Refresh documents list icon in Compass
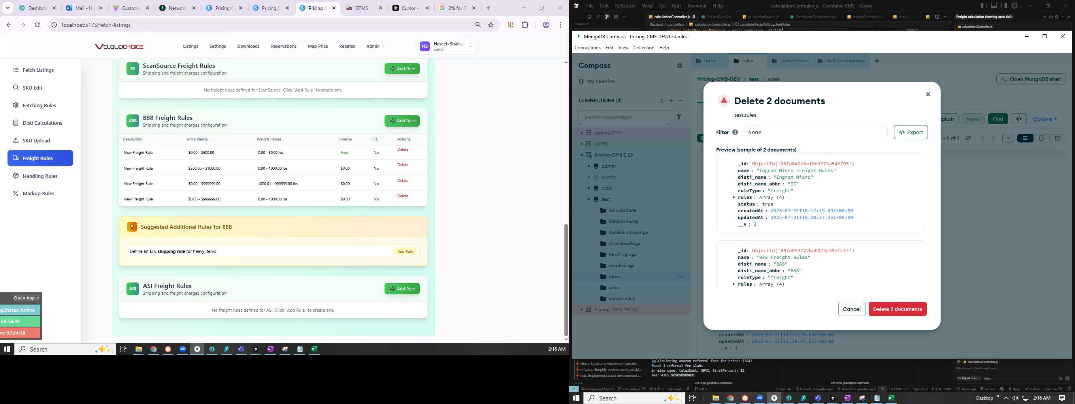Image resolution: width=1075 pixels, height=404 pixels. [x=969, y=138]
